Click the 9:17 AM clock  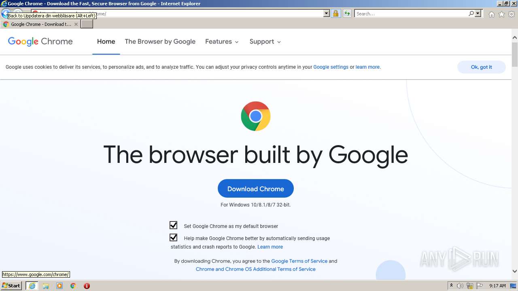coord(497,286)
